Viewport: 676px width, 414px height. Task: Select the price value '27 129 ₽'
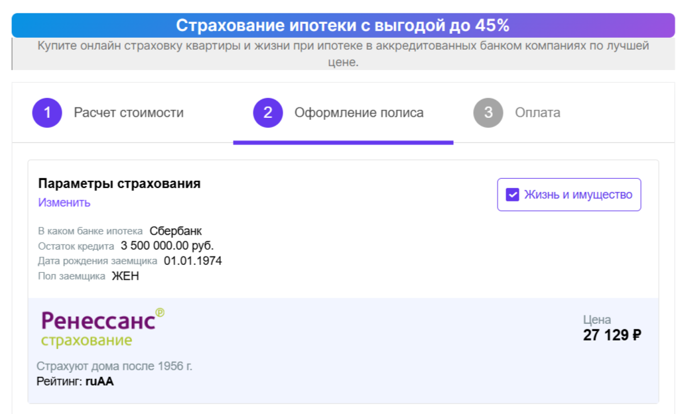612,335
